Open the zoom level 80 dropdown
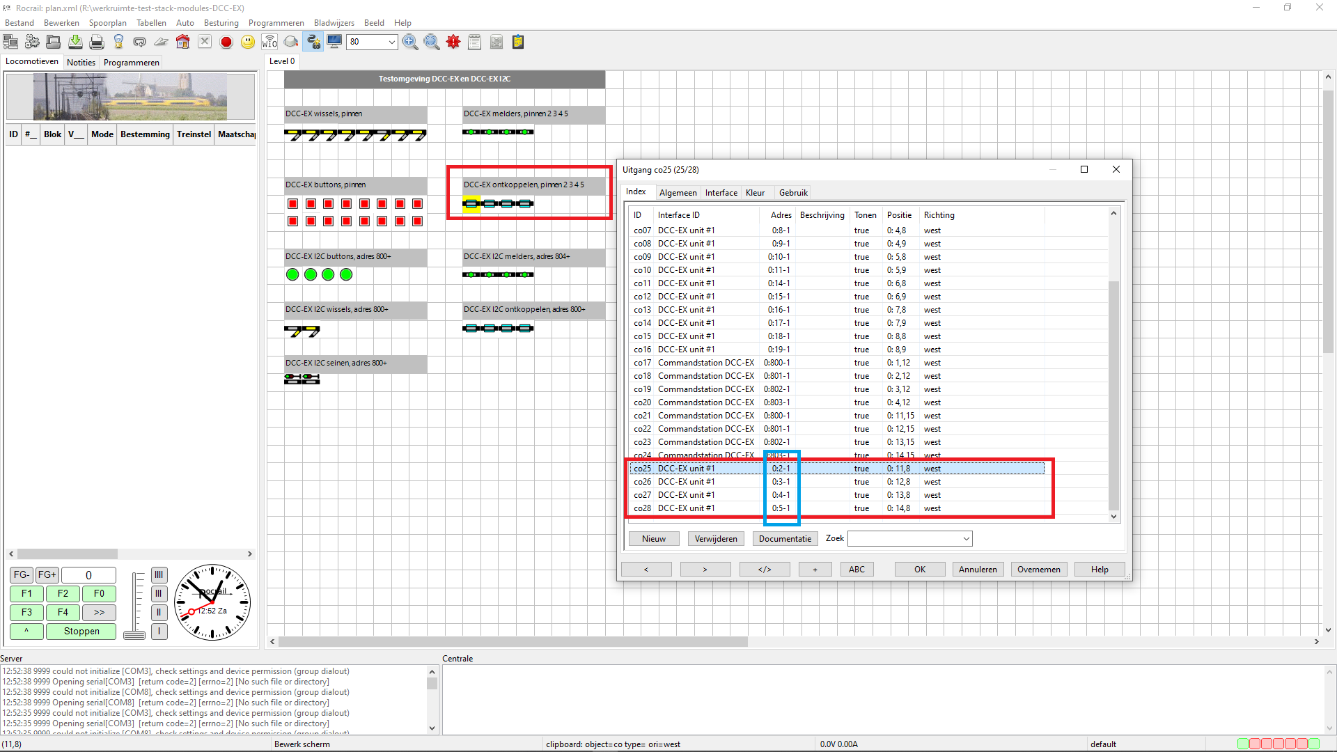 coord(391,42)
